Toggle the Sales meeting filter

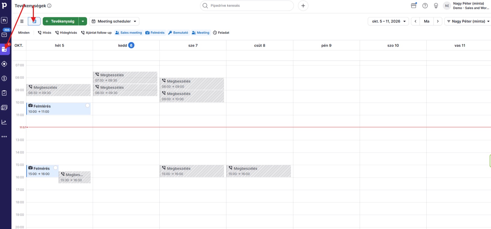(129, 32)
